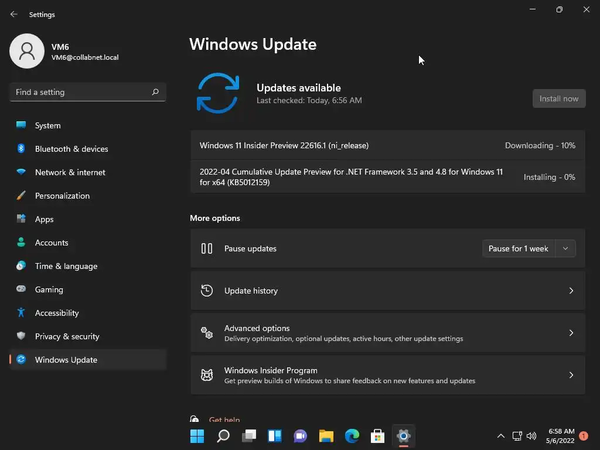Open File Explorer from the taskbar
Viewport: 600px width, 450px height.
pyautogui.click(x=326, y=436)
